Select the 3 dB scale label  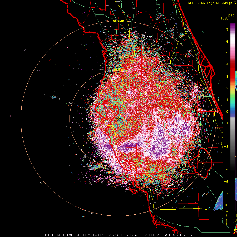227,76
